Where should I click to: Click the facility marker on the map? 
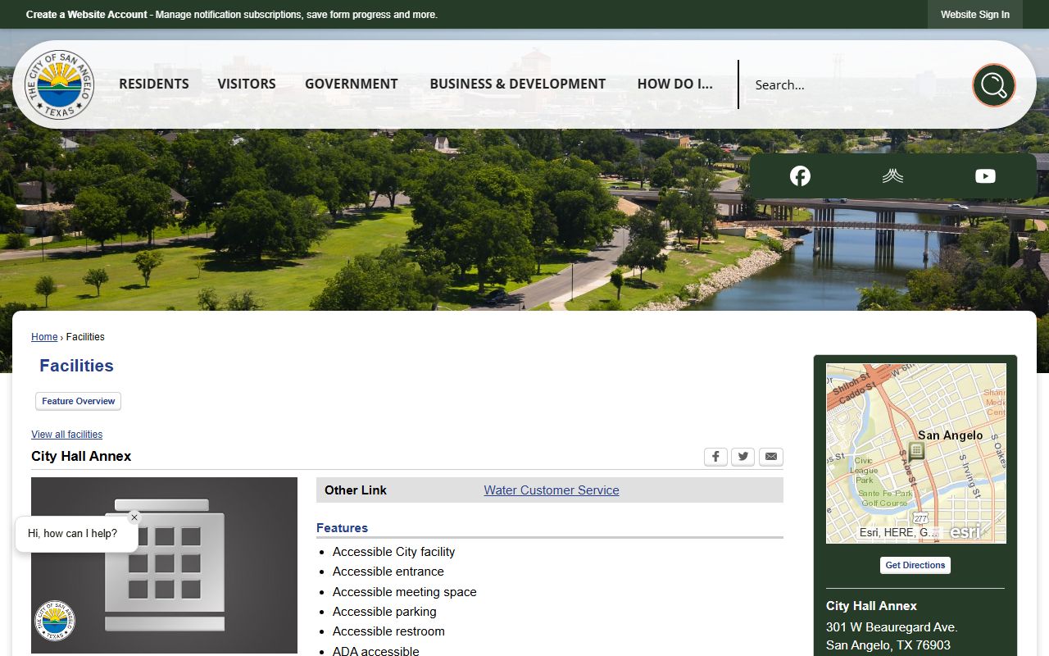pos(916,450)
